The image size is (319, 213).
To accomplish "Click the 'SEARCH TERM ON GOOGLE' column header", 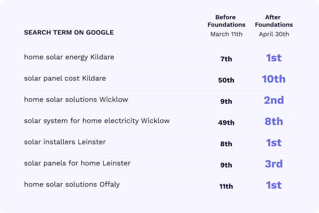I will click(x=69, y=33).
